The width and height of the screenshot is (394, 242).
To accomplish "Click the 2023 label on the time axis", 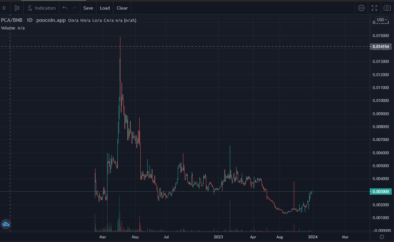I will [x=218, y=237].
